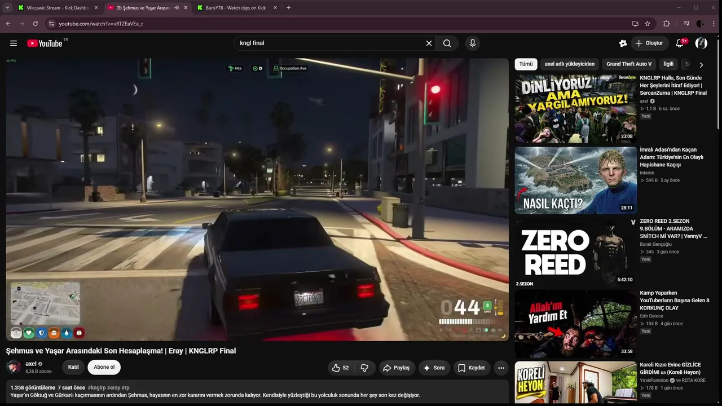Open title 'KNGLRP Halkı, Son Günde'
This screenshot has width=722, height=406.
[673, 85]
